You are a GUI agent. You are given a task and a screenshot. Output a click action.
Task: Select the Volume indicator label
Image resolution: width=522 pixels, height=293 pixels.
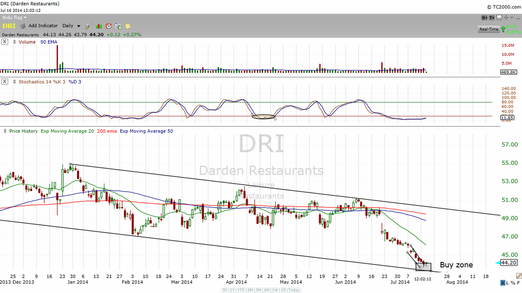27,42
